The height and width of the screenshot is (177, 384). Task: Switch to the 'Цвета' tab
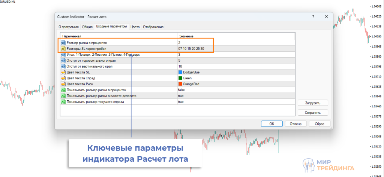[135, 27]
